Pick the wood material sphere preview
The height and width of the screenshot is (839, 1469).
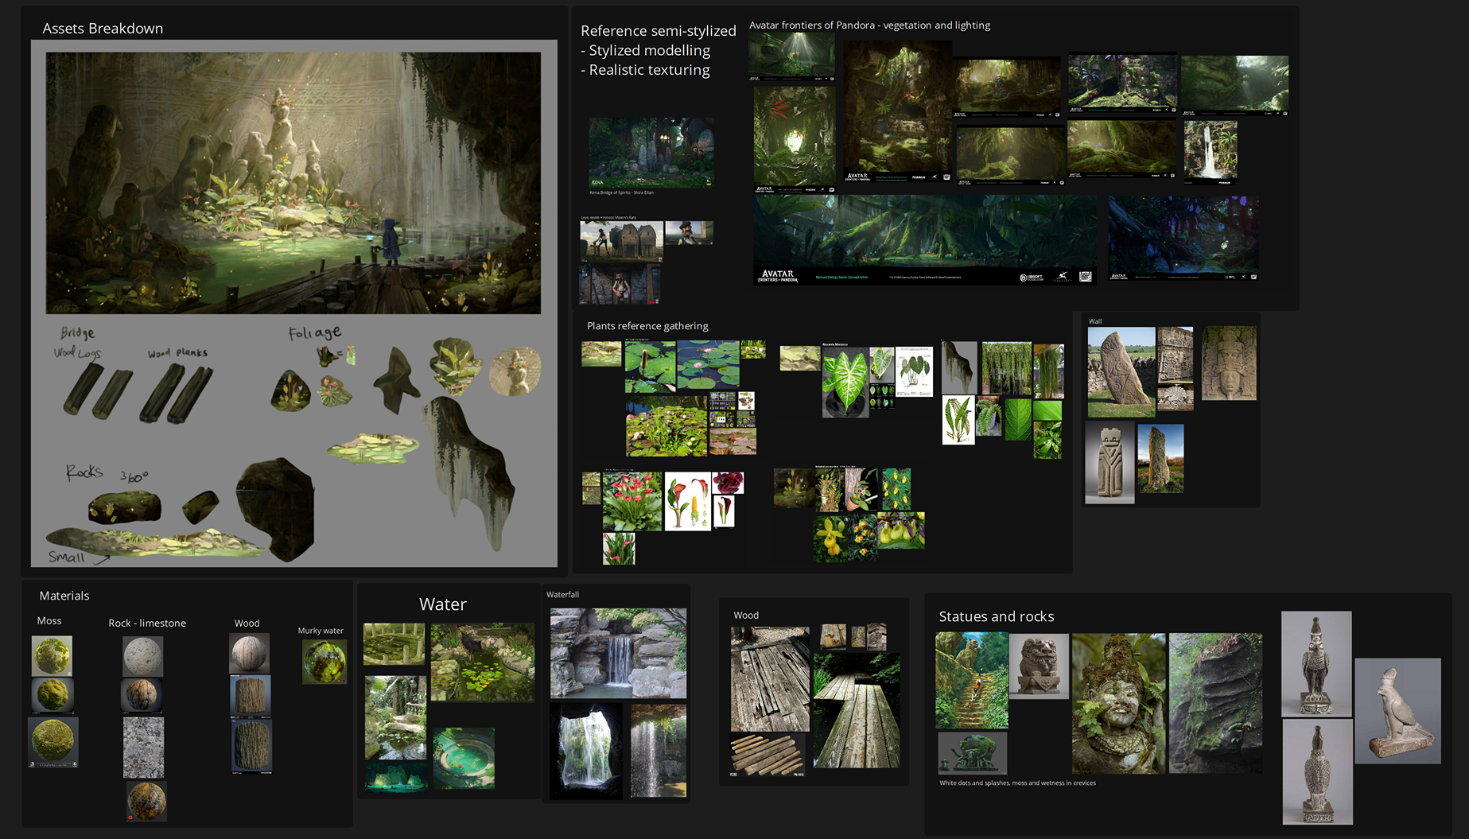[250, 653]
